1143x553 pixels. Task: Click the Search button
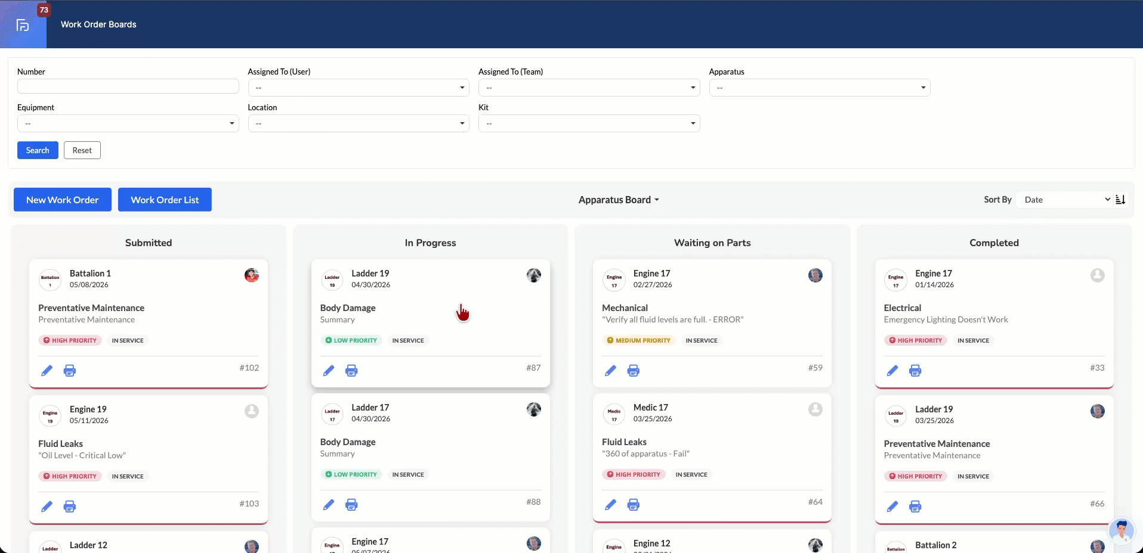pyautogui.click(x=38, y=150)
